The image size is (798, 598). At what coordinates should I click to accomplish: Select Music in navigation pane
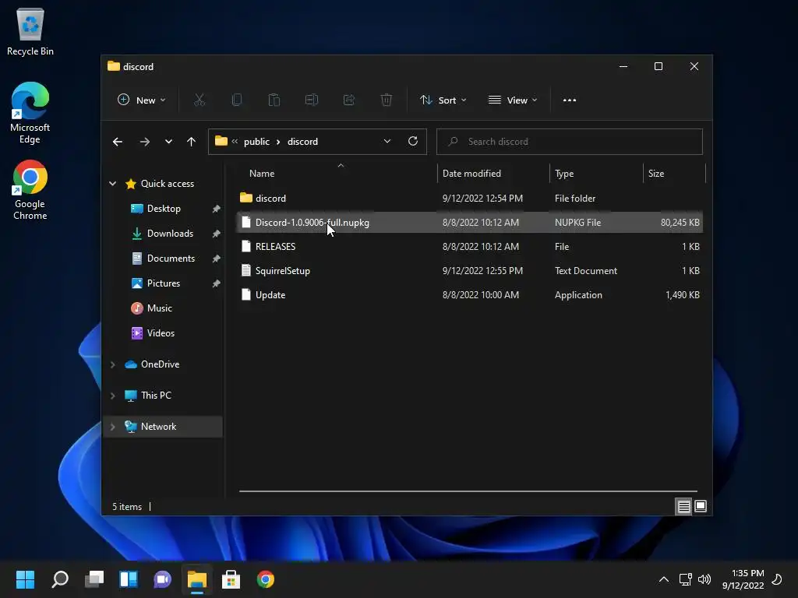(159, 308)
